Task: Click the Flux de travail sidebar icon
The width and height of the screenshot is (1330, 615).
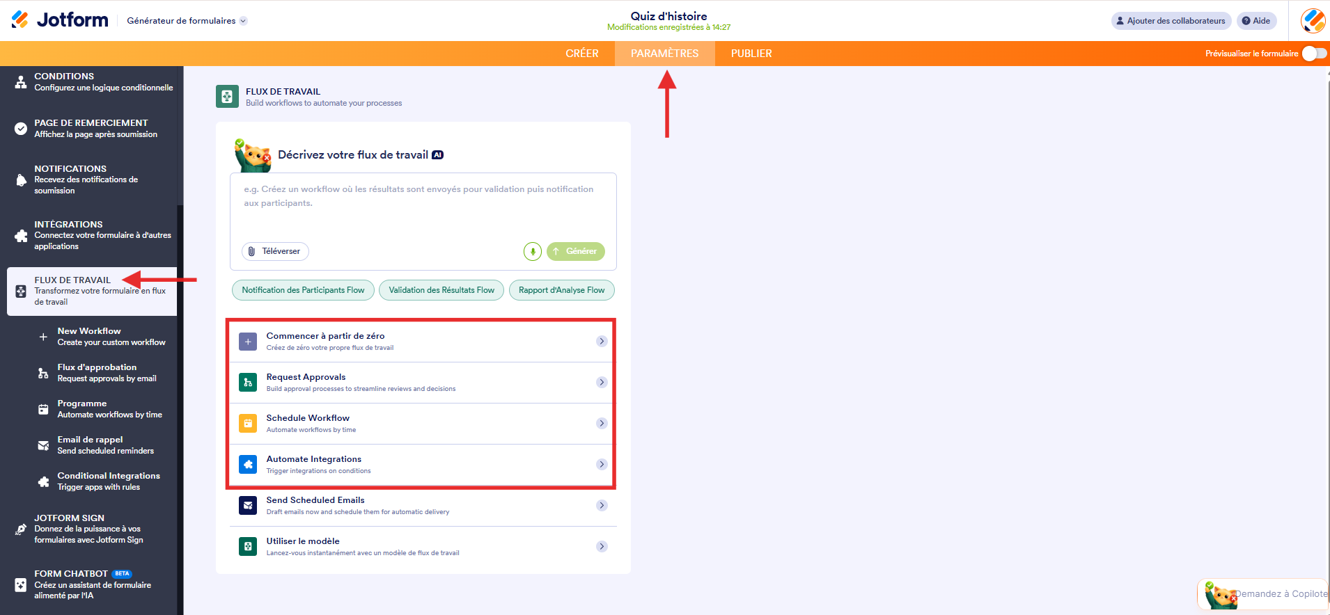Action: (x=21, y=291)
